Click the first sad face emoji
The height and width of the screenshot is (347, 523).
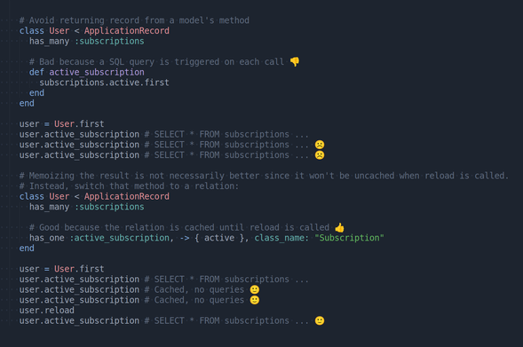click(x=320, y=145)
